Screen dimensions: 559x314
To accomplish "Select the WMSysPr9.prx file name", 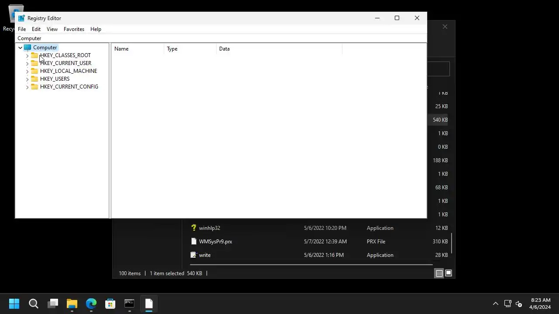I will pos(215,242).
